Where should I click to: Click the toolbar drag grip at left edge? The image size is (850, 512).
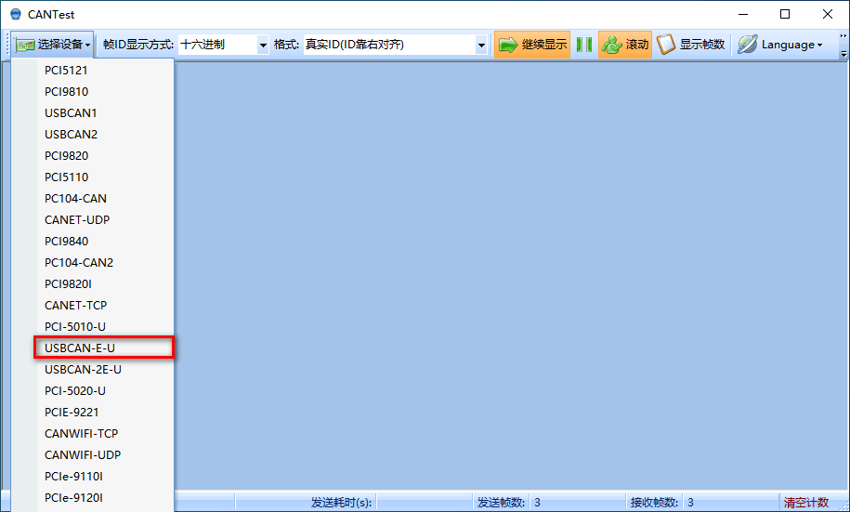(x=8, y=45)
